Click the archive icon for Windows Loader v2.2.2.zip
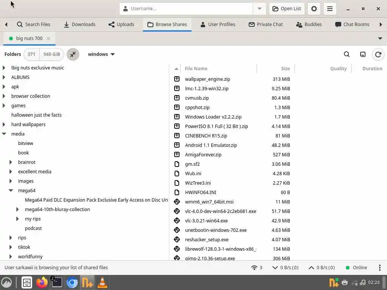Screen dimensions: 387x290 pos(177,117)
